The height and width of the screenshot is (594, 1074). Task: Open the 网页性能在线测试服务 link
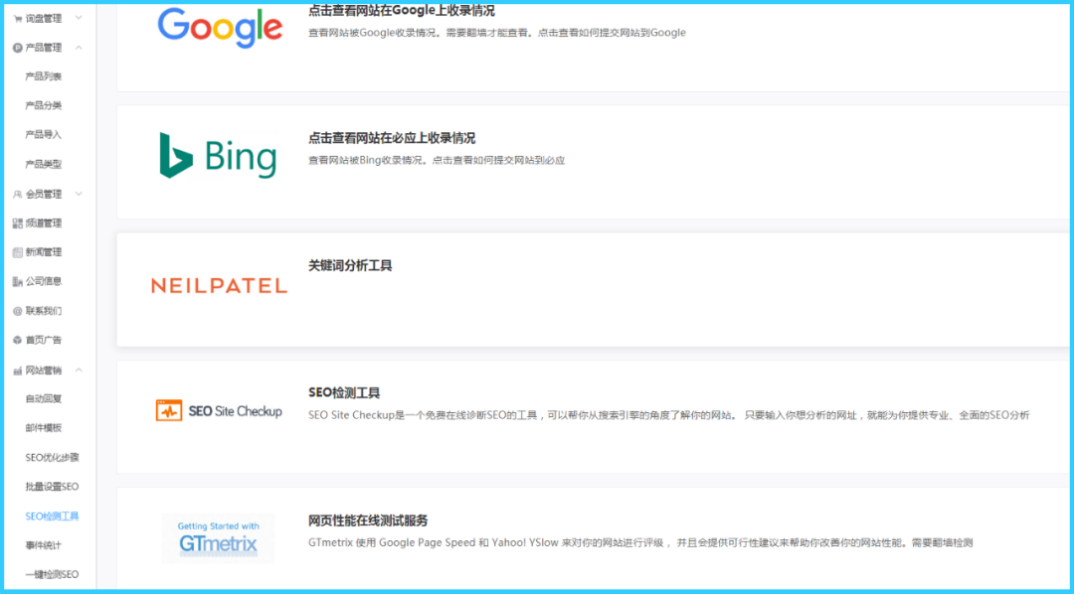(x=368, y=520)
